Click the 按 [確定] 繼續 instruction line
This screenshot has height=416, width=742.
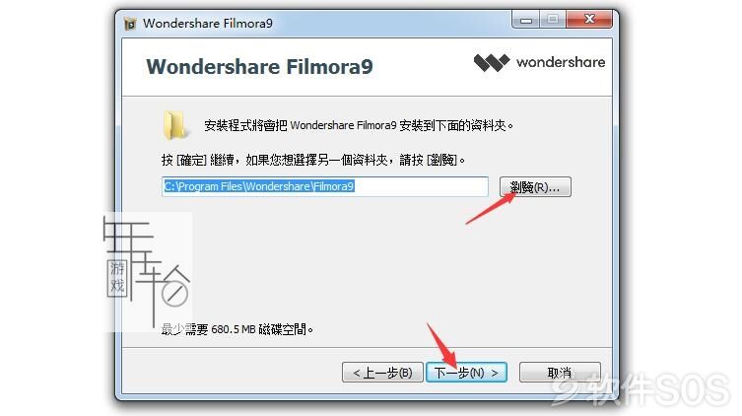click(x=312, y=160)
